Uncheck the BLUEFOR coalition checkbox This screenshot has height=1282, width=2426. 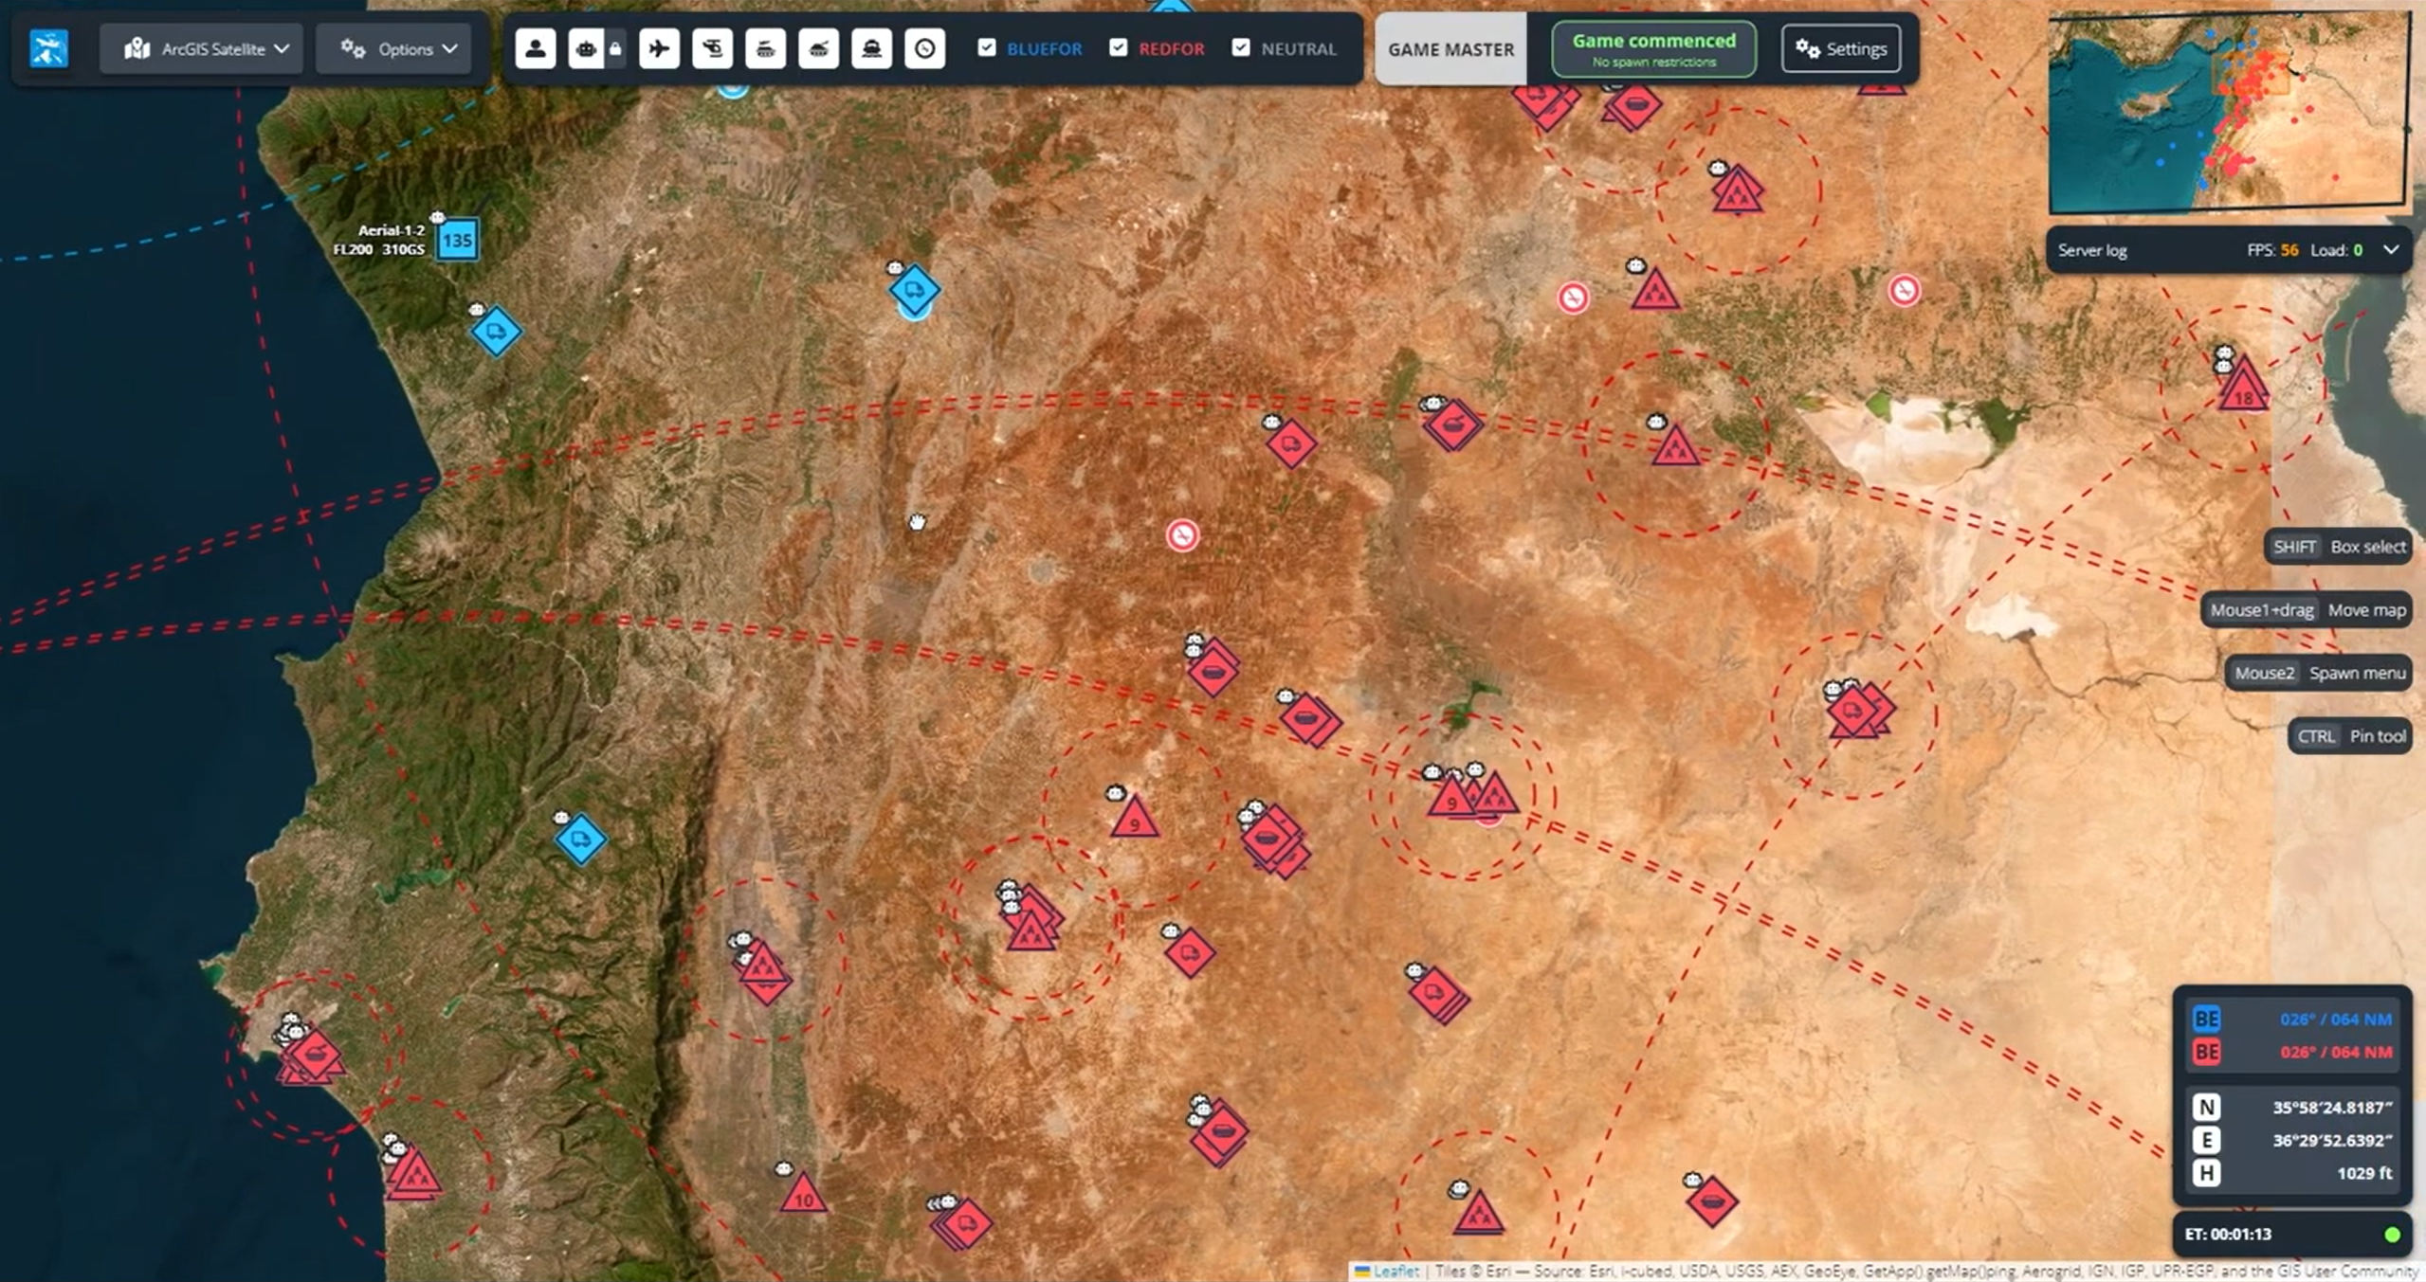coord(987,47)
